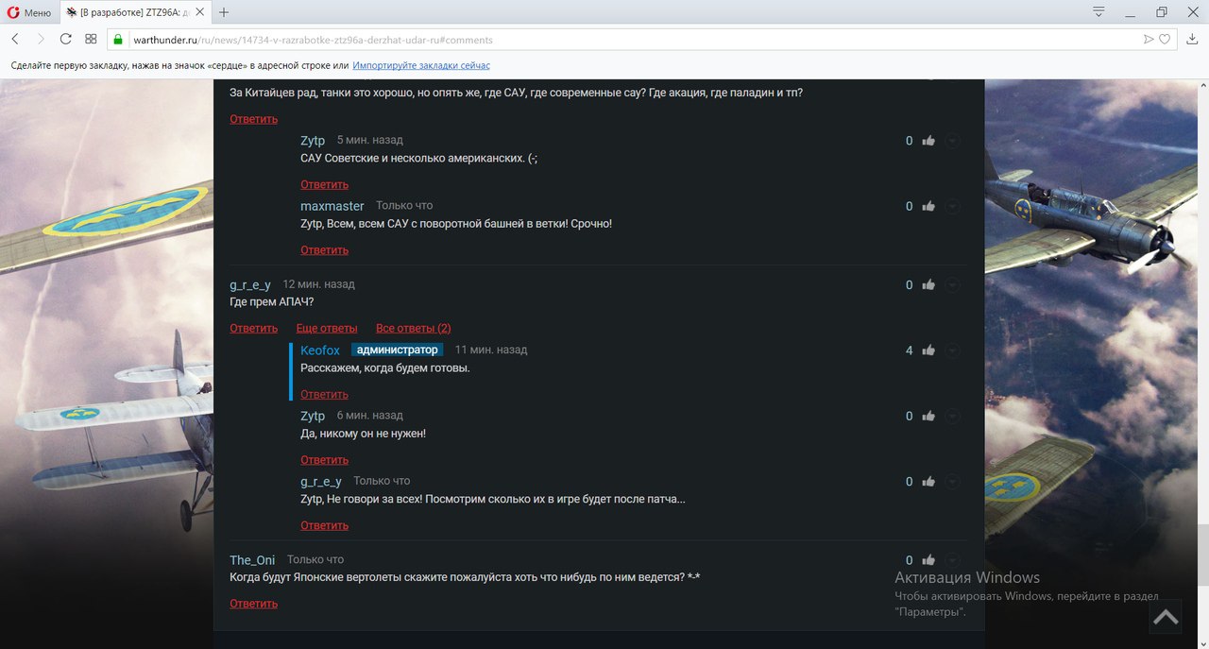Open Keofox administrator profile
This screenshot has width=1209, height=649.
pyautogui.click(x=320, y=350)
